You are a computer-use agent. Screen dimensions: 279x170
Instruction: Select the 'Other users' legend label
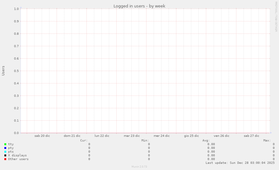tap(18, 159)
